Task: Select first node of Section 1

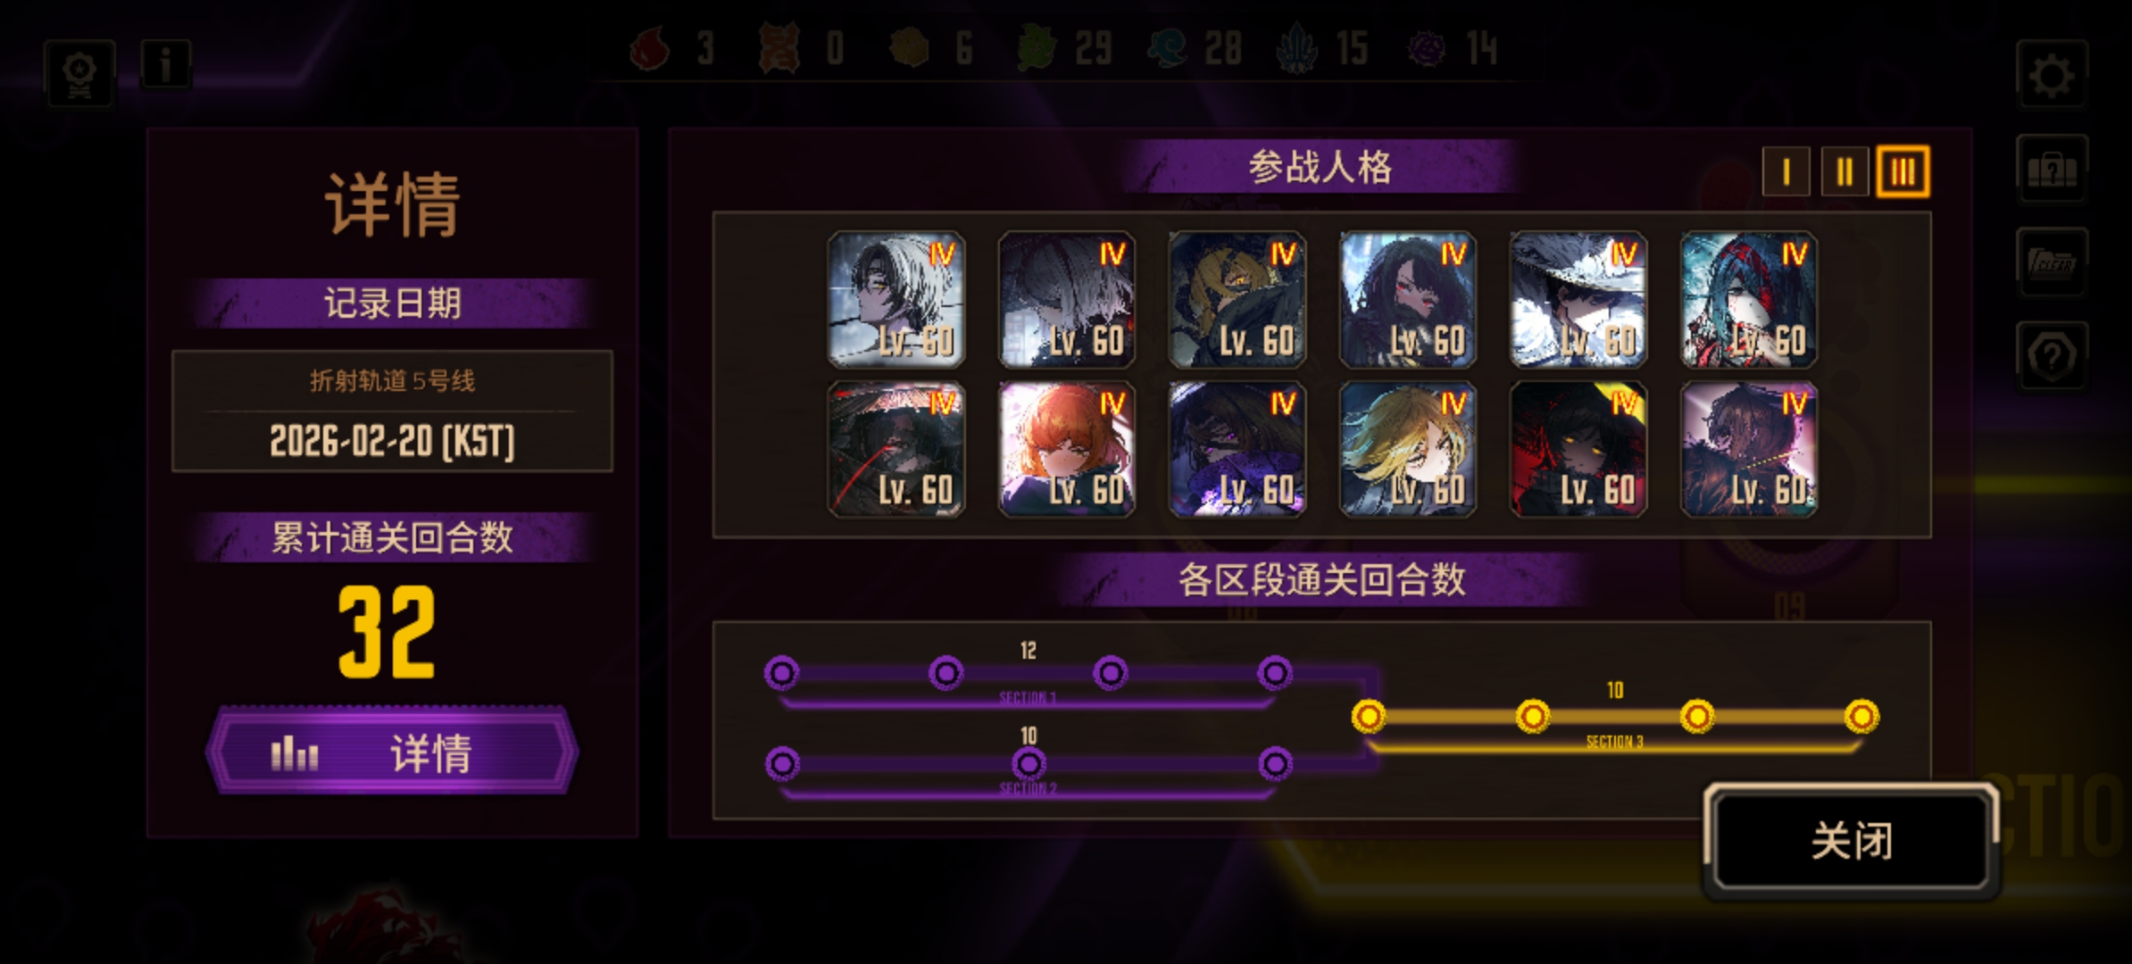Action: pos(782,673)
